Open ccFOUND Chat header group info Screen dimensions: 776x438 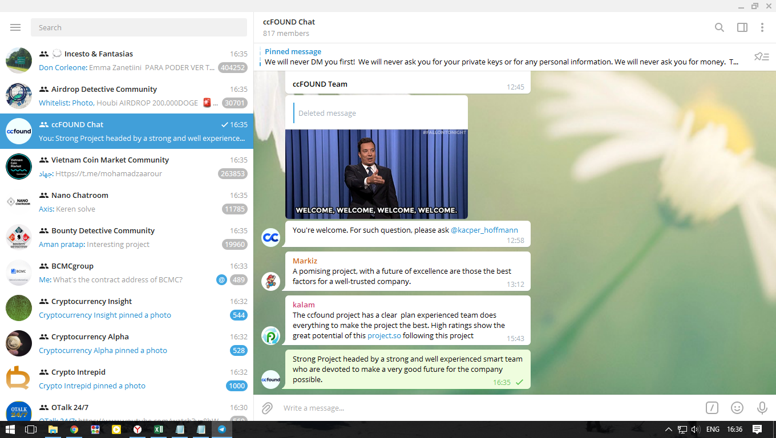(x=289, y=27)
